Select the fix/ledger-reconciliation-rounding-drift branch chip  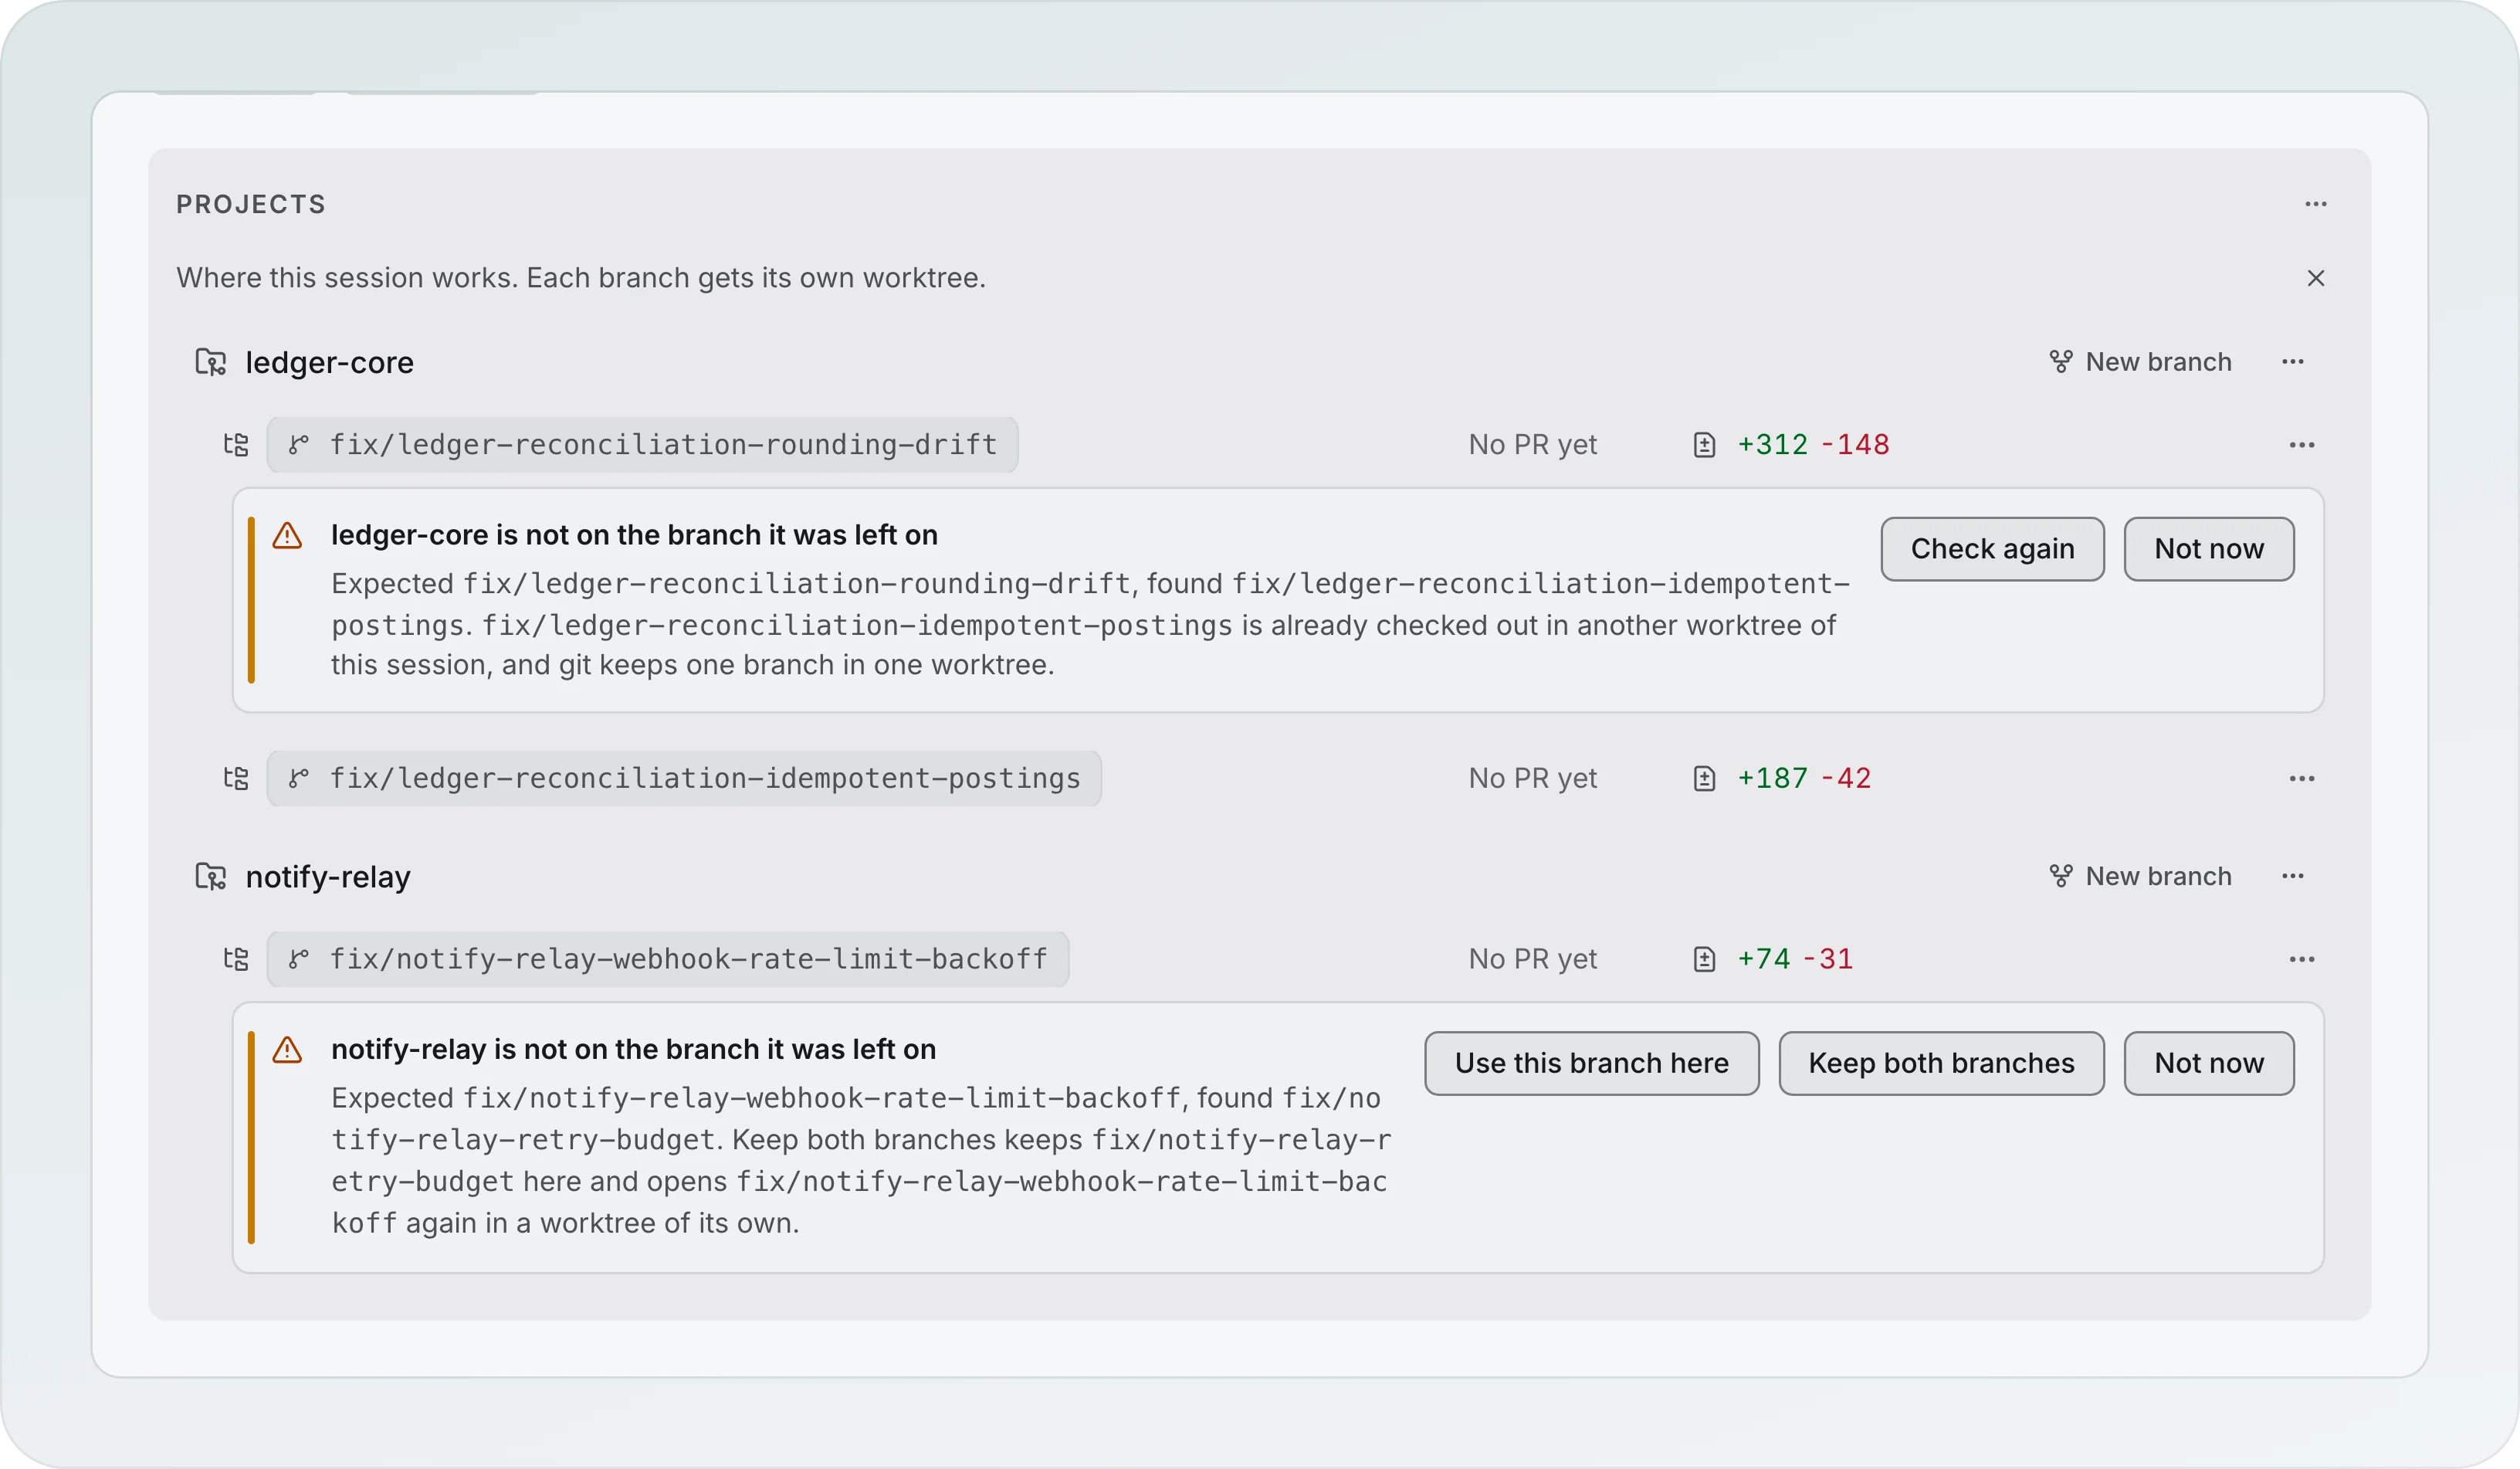pyautogui.click(x=642, y=444)
